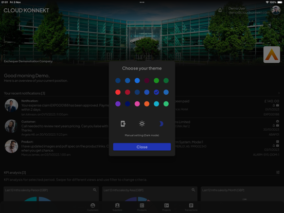Open the Transactions tab
Viewport: 284px width, 213px height.
[x=191, y=207]
